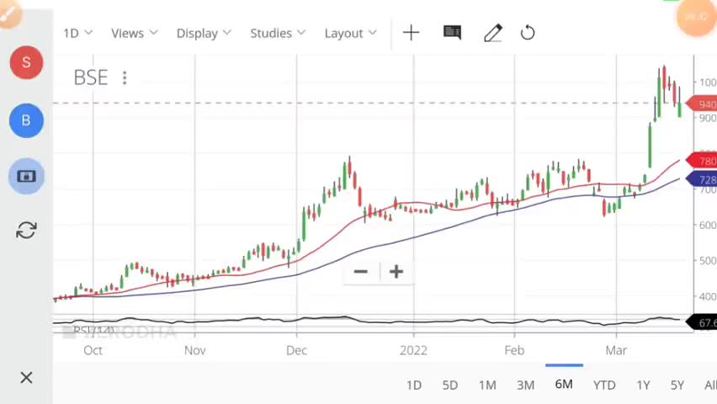Image resolution: width=717 pixels, height=404 pixels.
Task: Open the Views dropdown
Action: (134, 33)
